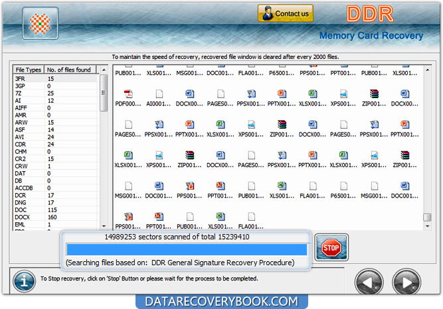Select the 3GP file type row
This screenshot has width=443, height=309.
[x=56, y=86]
